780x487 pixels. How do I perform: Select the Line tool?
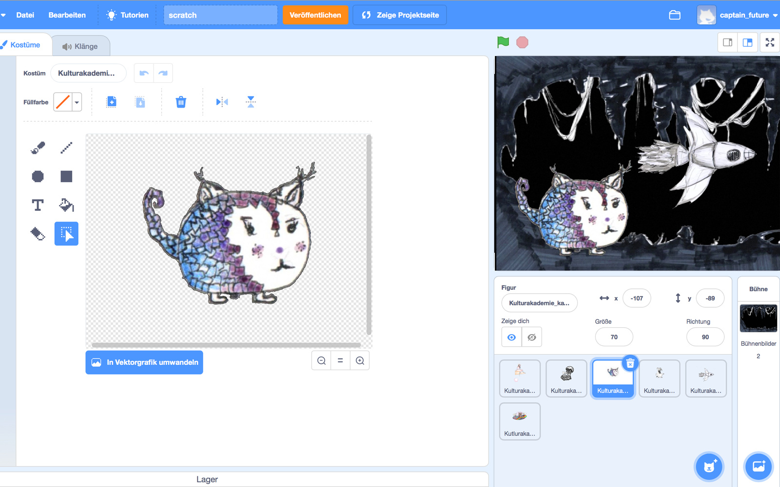66,148
